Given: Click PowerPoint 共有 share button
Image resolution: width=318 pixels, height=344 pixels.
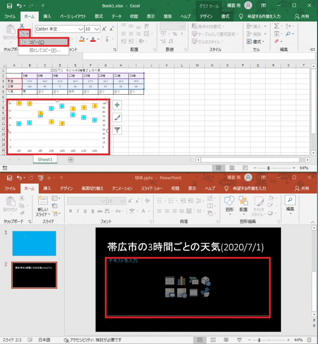Looking at the screenshot, I should pos(302,188).
